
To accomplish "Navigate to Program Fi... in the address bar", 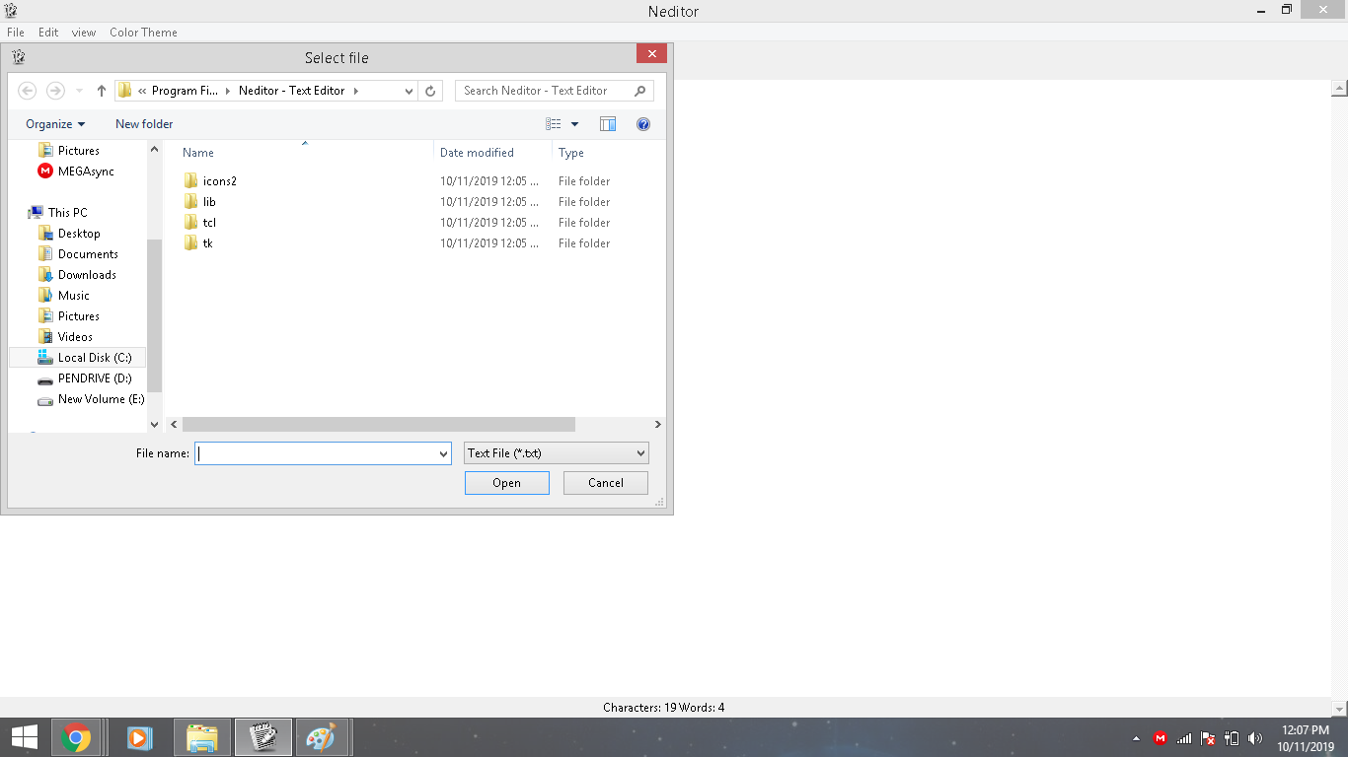I will (186, 91).
